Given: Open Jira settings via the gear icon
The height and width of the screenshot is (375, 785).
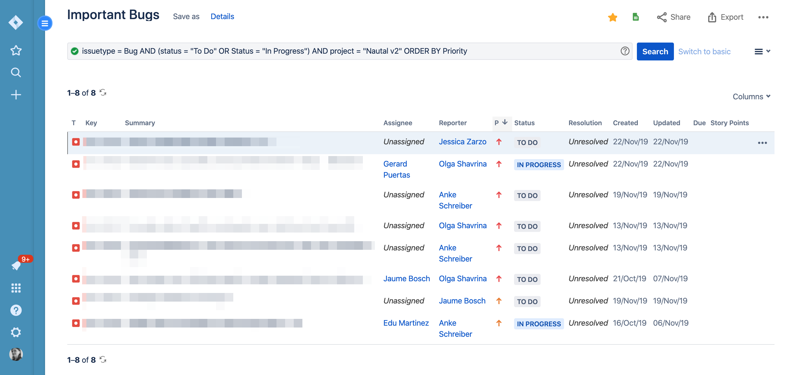Looking at the screenshot, I should pos(15,332).
